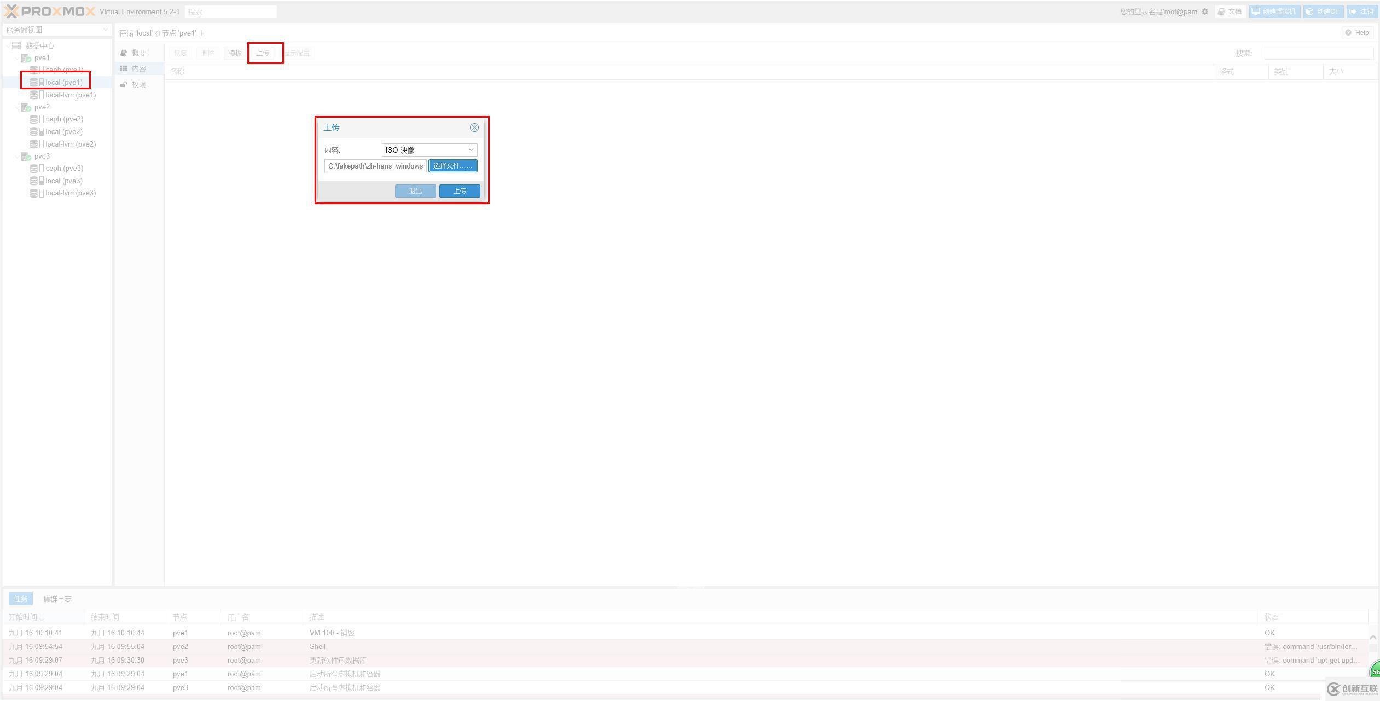Screen dimensions: 1380x701
Task: Switch to the 概要 summary tab
Action: coord(138,53)
